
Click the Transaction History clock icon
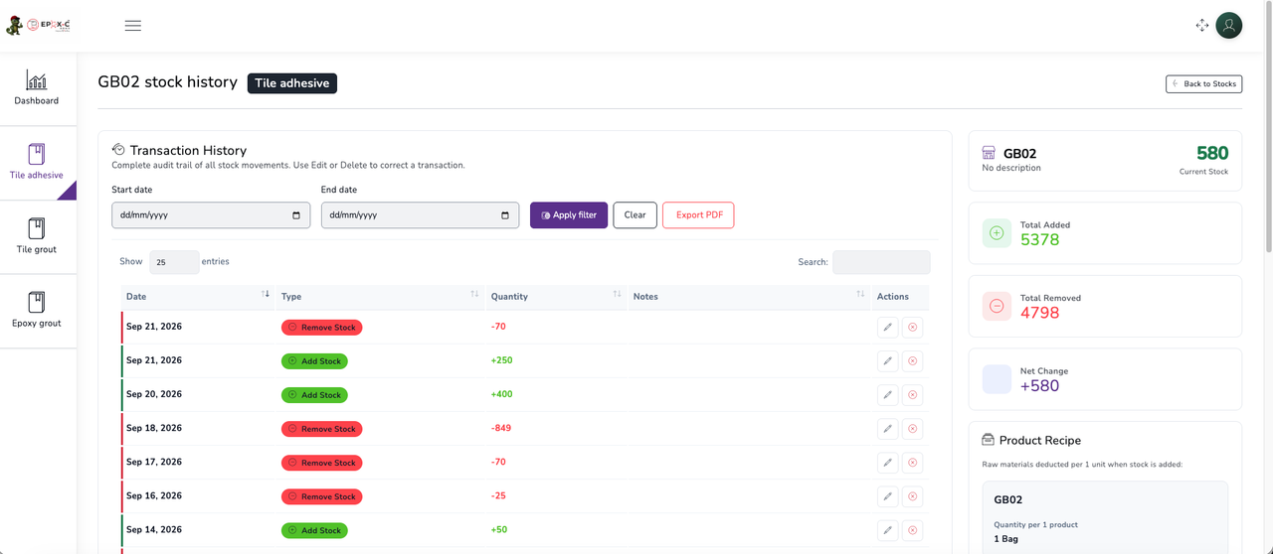(x=118, y=150)
